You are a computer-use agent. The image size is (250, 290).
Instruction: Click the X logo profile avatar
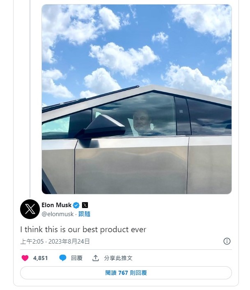pos(30,209)
